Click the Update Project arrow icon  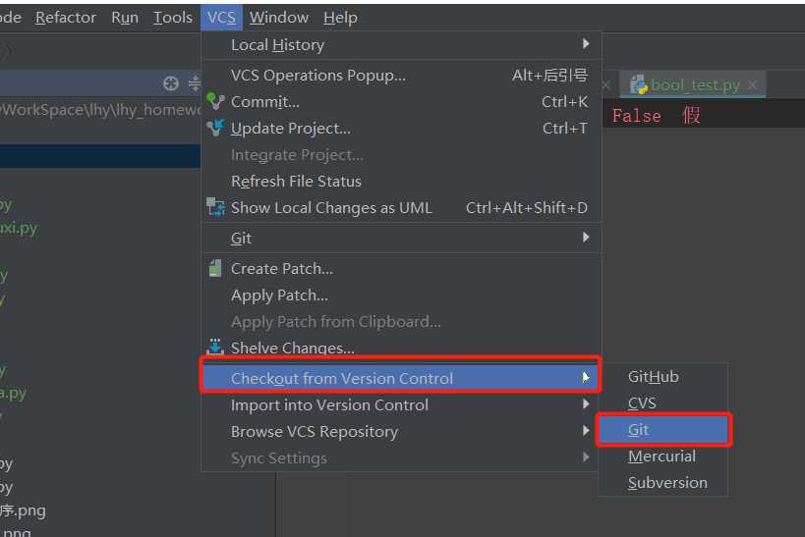coord(215,128)
